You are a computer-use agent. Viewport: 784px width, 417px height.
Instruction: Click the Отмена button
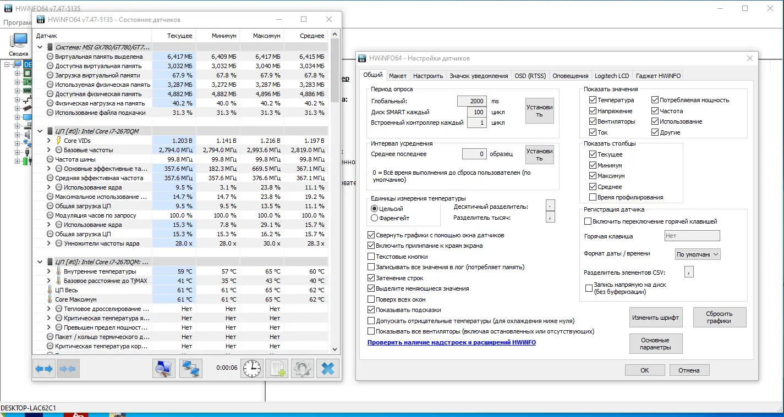689,370
